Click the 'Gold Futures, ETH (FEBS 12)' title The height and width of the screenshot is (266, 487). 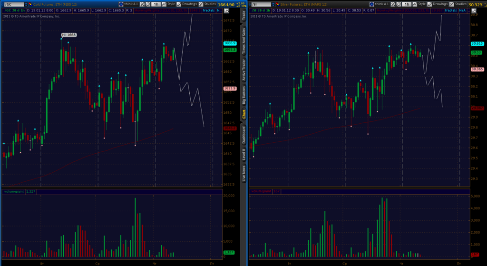click(x=56, y=5)
